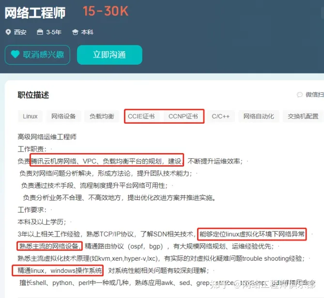Click the 立即沟通 button
The image size is (324, 298).
[109, 55]
